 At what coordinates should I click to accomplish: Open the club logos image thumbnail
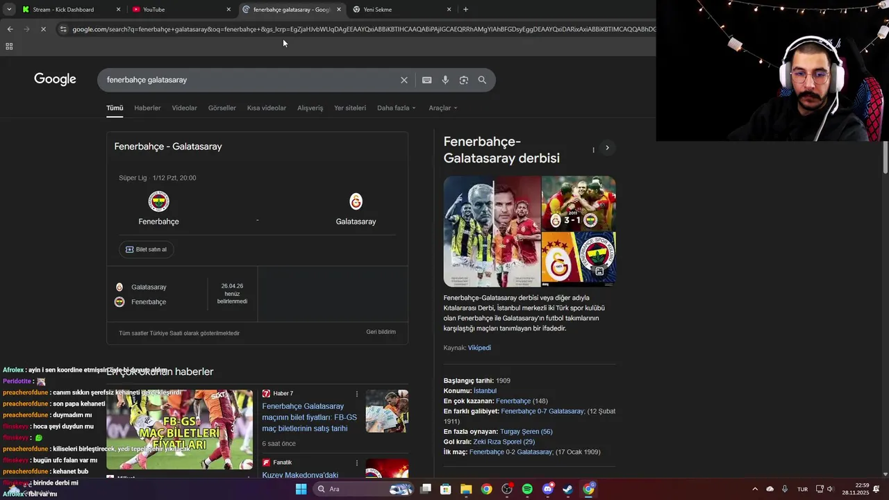tap(579, 259)
